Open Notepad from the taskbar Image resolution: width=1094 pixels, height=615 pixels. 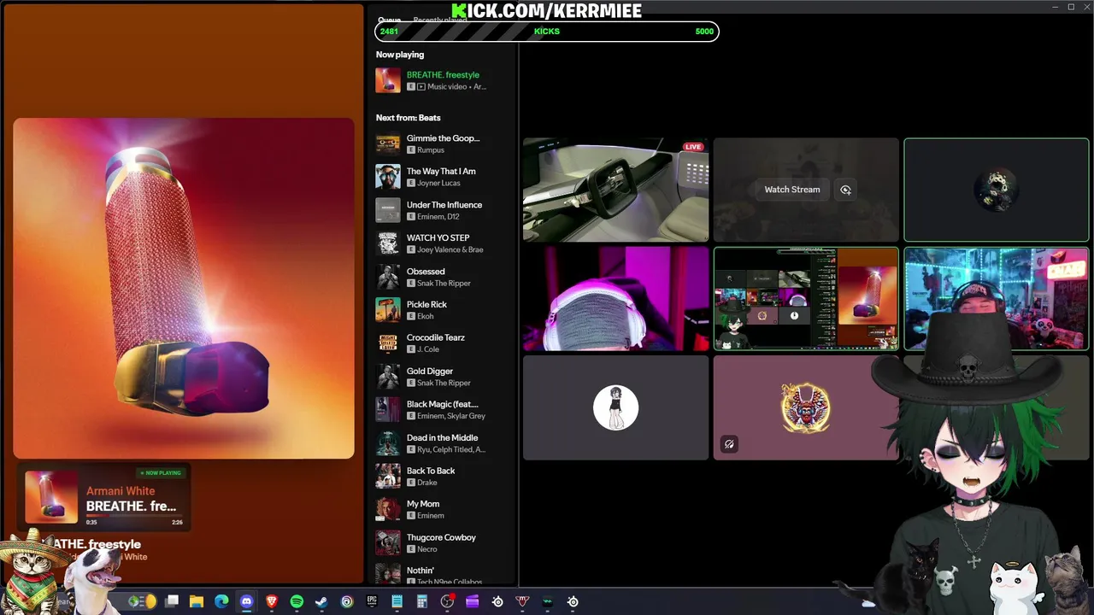pyautogui.click(x=397, y=601)
